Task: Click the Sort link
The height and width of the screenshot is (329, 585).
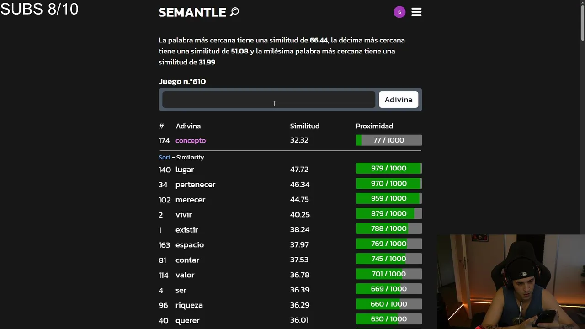Action: pos(164,157)
